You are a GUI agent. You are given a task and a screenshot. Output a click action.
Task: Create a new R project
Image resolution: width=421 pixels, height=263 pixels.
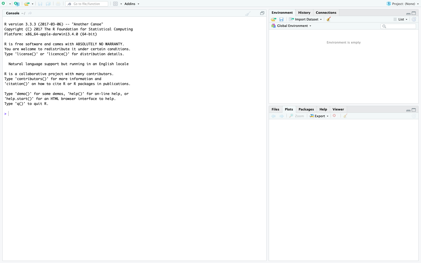tap(17, 4)
